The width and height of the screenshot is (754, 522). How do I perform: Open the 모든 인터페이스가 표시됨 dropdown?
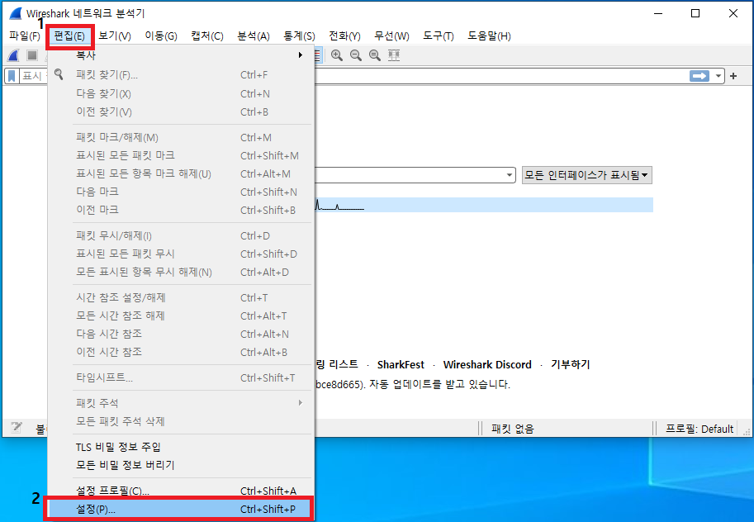[586, 175]
